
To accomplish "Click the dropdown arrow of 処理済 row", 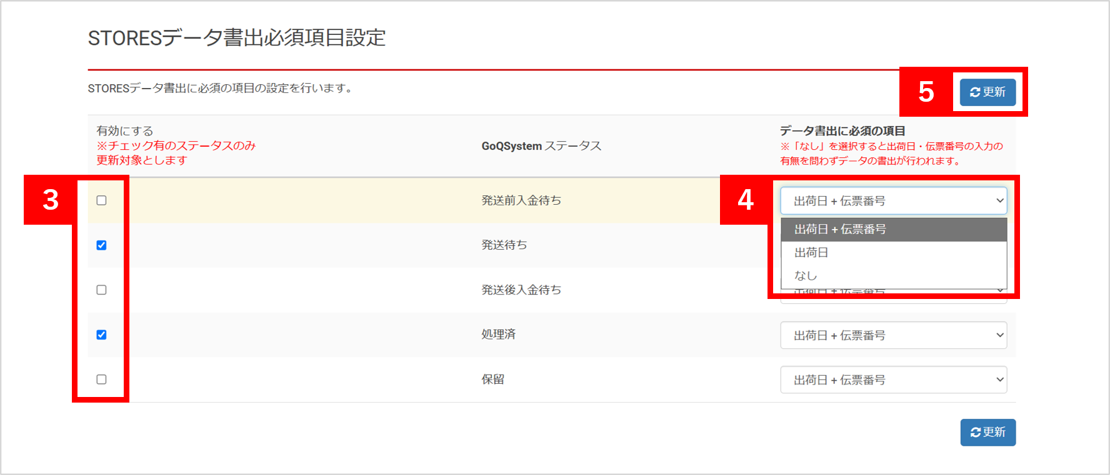I will pos(999,335).
